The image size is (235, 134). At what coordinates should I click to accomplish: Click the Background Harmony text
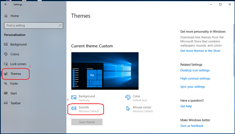pos(87,98)
